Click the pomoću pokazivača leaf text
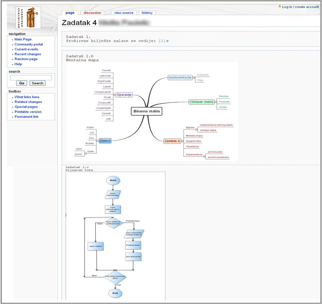The image size is (322, 304). coord(218,157)
